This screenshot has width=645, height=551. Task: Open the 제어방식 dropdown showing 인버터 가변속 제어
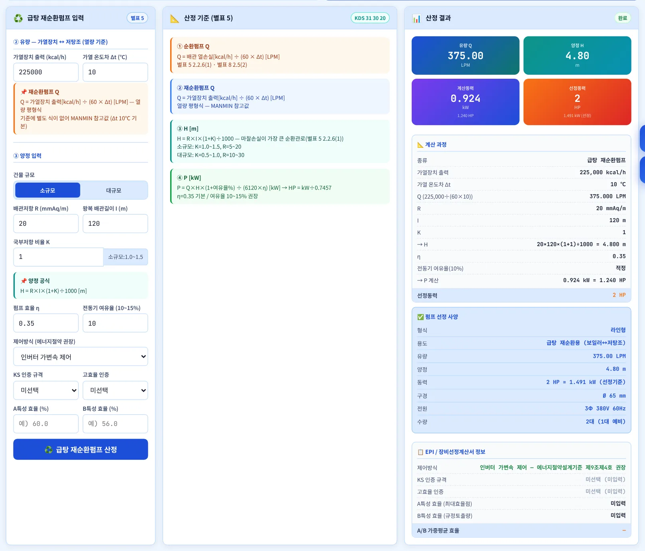point(81,356)
